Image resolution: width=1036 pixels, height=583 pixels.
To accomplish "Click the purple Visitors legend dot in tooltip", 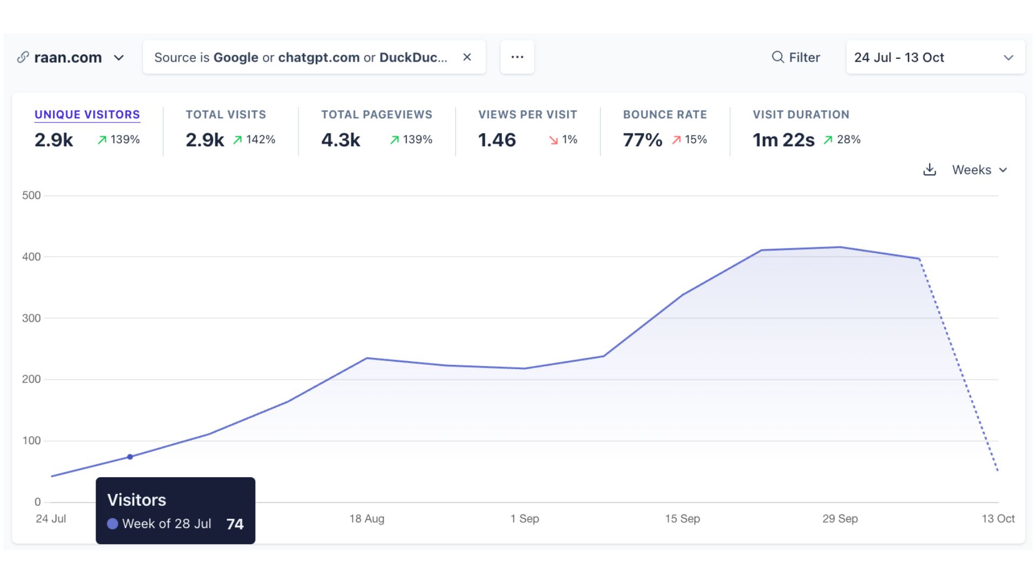I will tap(113, 524).
